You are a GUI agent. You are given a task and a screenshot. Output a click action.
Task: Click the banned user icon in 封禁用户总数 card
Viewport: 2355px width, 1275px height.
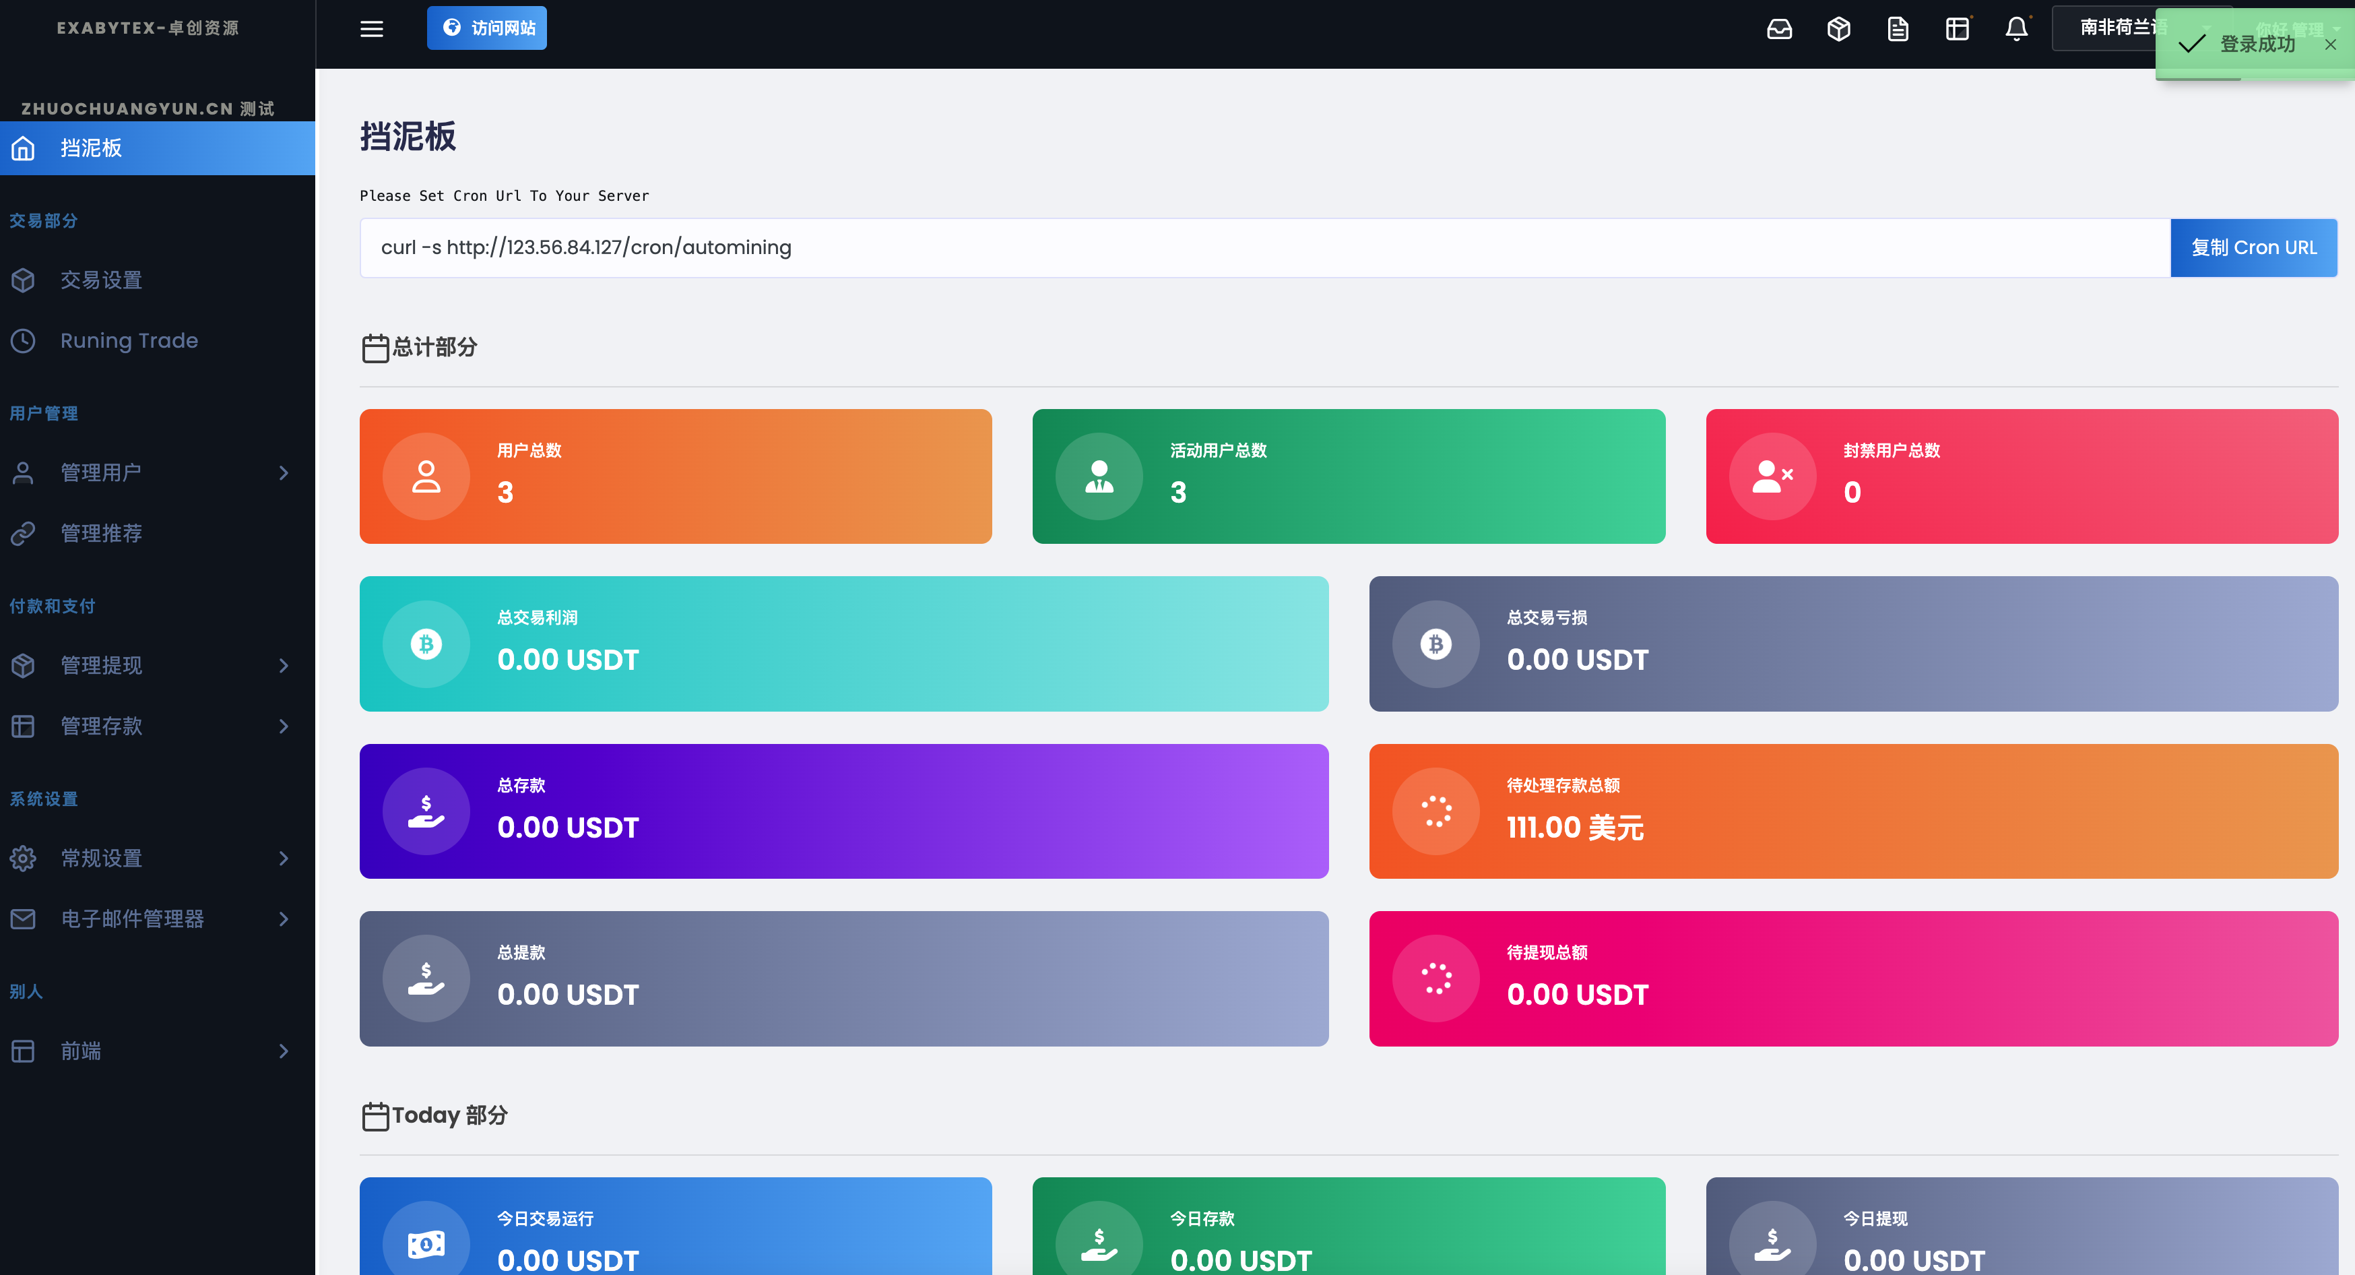click(1772, 476)
